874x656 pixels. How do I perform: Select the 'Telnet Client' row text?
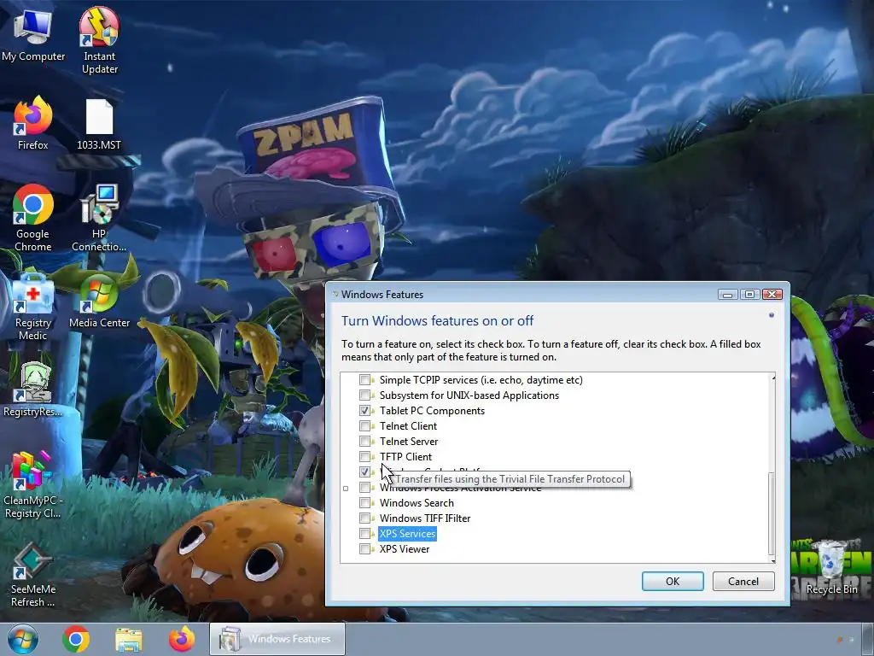408,425
